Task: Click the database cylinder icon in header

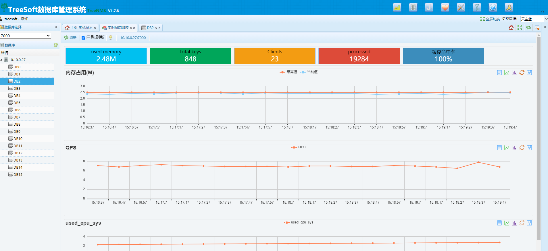Action: coord(413,7)
